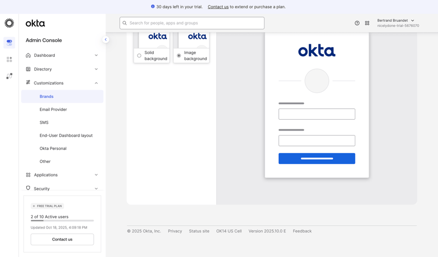This screenshot has width=438, height=257.
Task: Open the workflows icon in left rail
Action: [x=9, y=76]
